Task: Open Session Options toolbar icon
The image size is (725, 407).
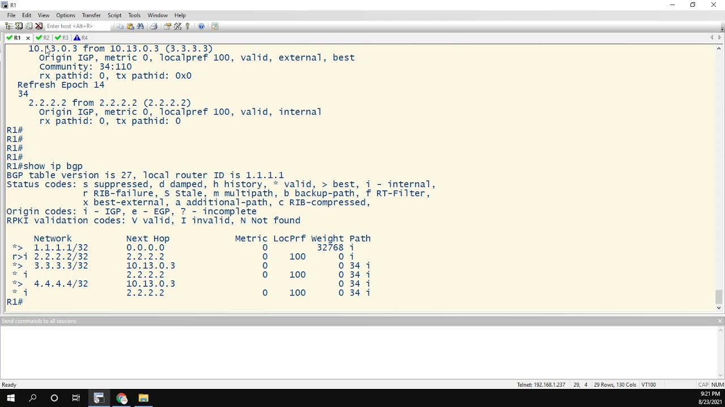Action: pyautogui.click(x=167, y=26)
